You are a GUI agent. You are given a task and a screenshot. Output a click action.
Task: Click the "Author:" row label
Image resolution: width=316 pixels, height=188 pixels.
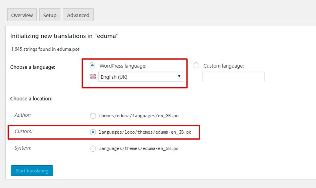click(x=22, y=115)
